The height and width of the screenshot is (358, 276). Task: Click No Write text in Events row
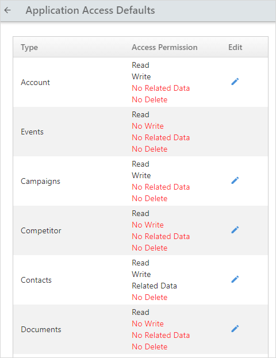tap(148, 126)
